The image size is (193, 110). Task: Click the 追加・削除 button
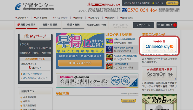pos(128,101)
